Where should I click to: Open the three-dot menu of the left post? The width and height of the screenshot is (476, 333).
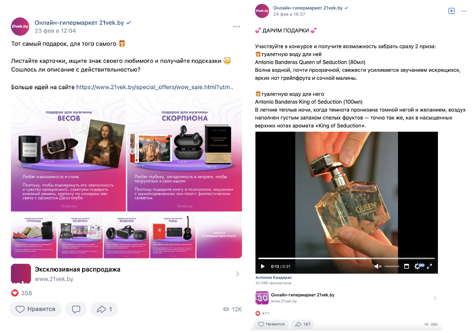(x=236, y=27)
